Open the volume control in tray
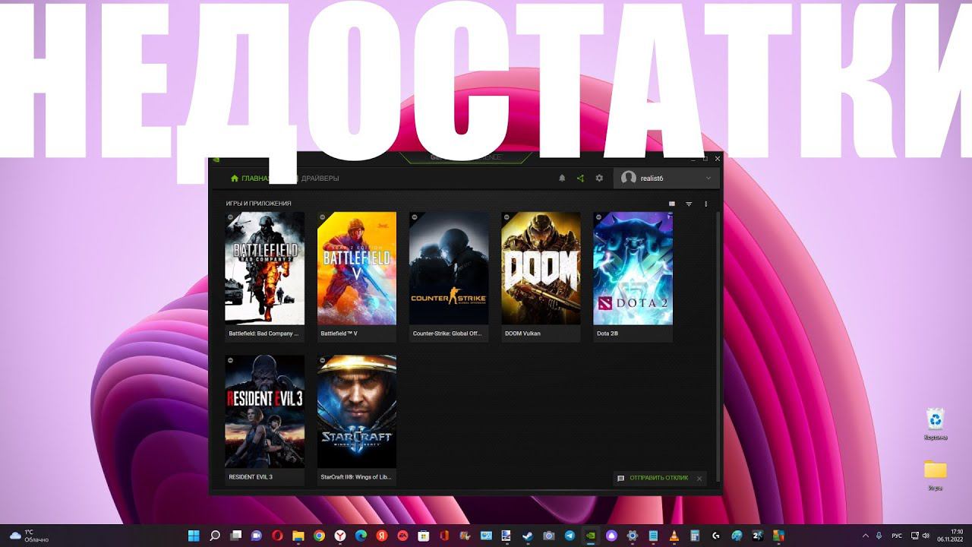The height and width of the screenshot is (547, 972). point(927,536)
